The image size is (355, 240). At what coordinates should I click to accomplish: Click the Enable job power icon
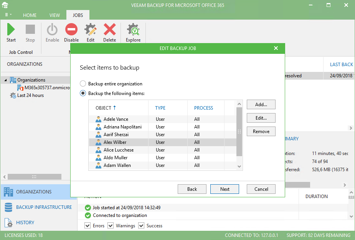tap(52, 30)
